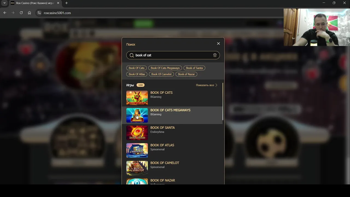The width and height of the screenshot is (350, 197).
Task: Click BOOK OF CAMELOT title text
Action: (165, 163)
